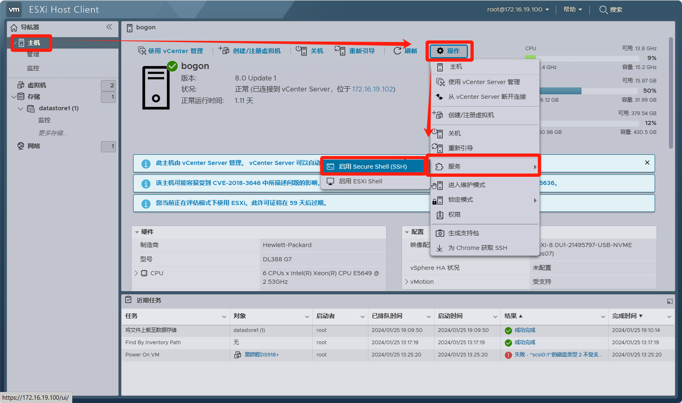Expand the vMotion configuration row
682x403 pixels.
click(406, 282)
